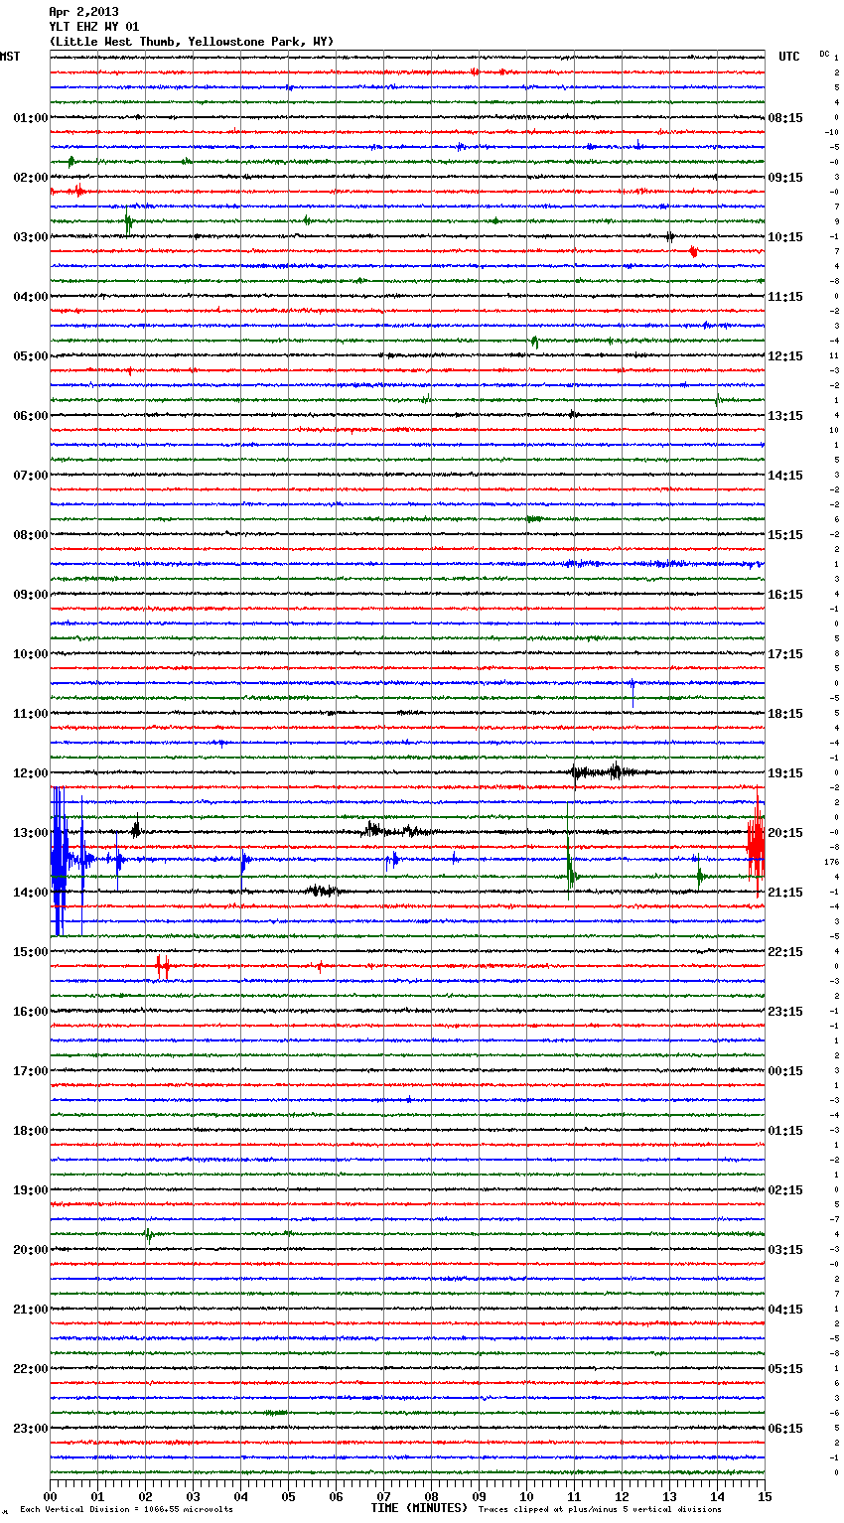Click the 'UTC' time zone label

point(788,57)
